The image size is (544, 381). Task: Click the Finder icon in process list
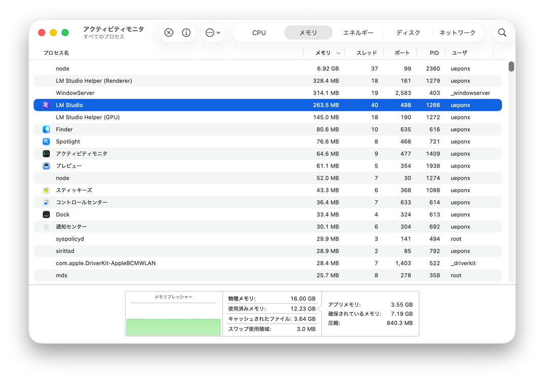point(46,129)
